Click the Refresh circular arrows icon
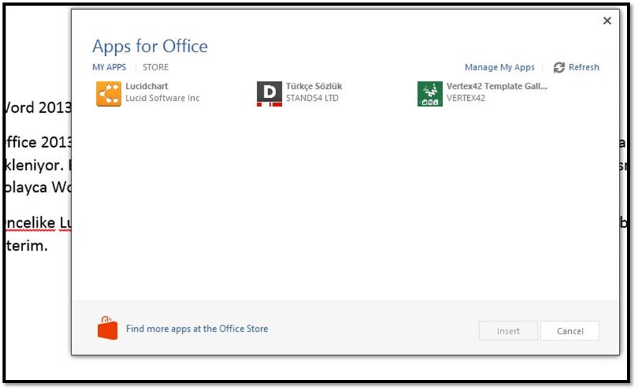Screen dimensions: 637x390 pos(559,68)
